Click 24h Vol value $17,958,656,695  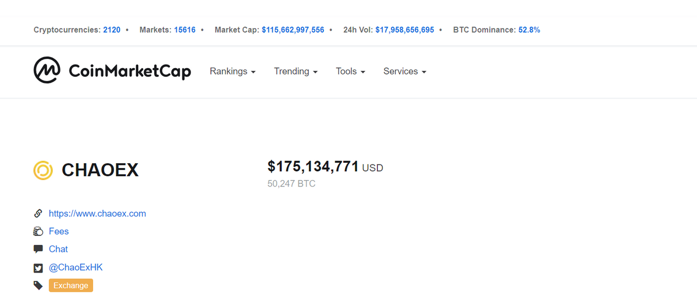click(x=405, y=30)
